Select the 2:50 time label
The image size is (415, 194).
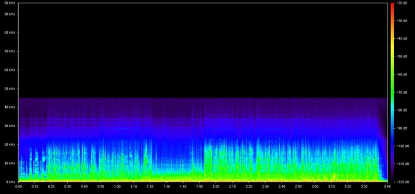[298, 186]
